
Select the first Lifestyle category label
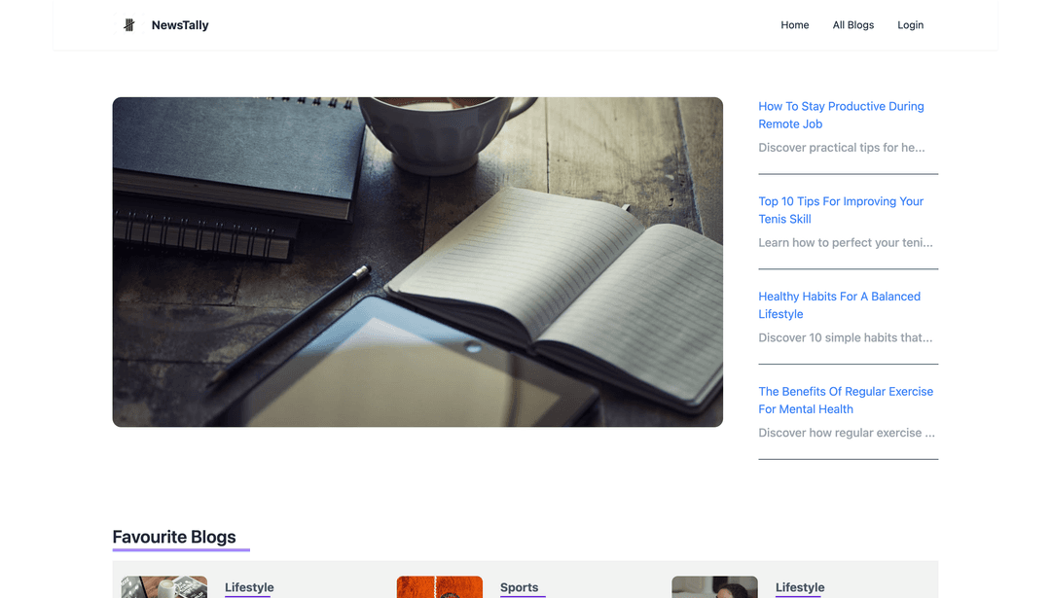pos(249,587)
